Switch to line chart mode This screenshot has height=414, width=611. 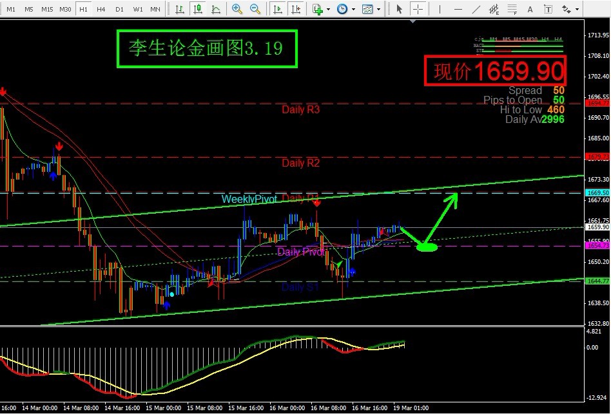pyautogui.click(x=215, y=9)
